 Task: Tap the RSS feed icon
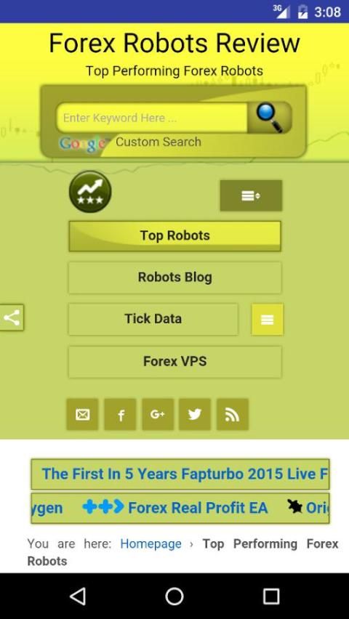tap(233, 414)
